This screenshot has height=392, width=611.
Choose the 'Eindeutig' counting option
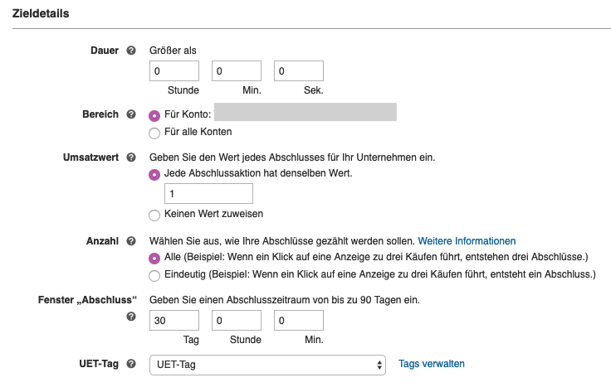(x=154, y=276)
